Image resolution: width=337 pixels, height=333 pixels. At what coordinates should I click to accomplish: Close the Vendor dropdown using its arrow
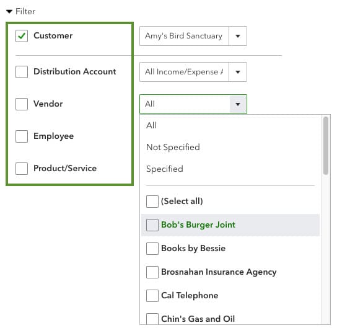[238, 104]
